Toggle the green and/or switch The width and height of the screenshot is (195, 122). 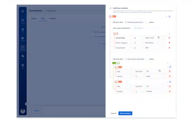tap(116, 63)
